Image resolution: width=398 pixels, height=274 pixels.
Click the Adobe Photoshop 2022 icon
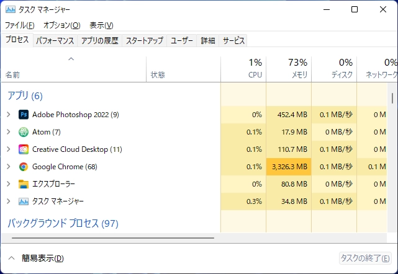24,115
